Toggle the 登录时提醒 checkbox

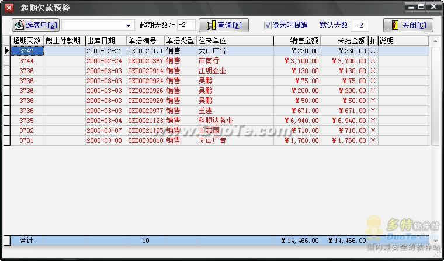click(268, 25)
